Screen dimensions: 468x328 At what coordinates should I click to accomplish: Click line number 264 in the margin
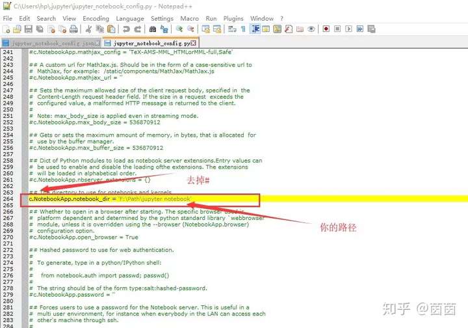8,199
